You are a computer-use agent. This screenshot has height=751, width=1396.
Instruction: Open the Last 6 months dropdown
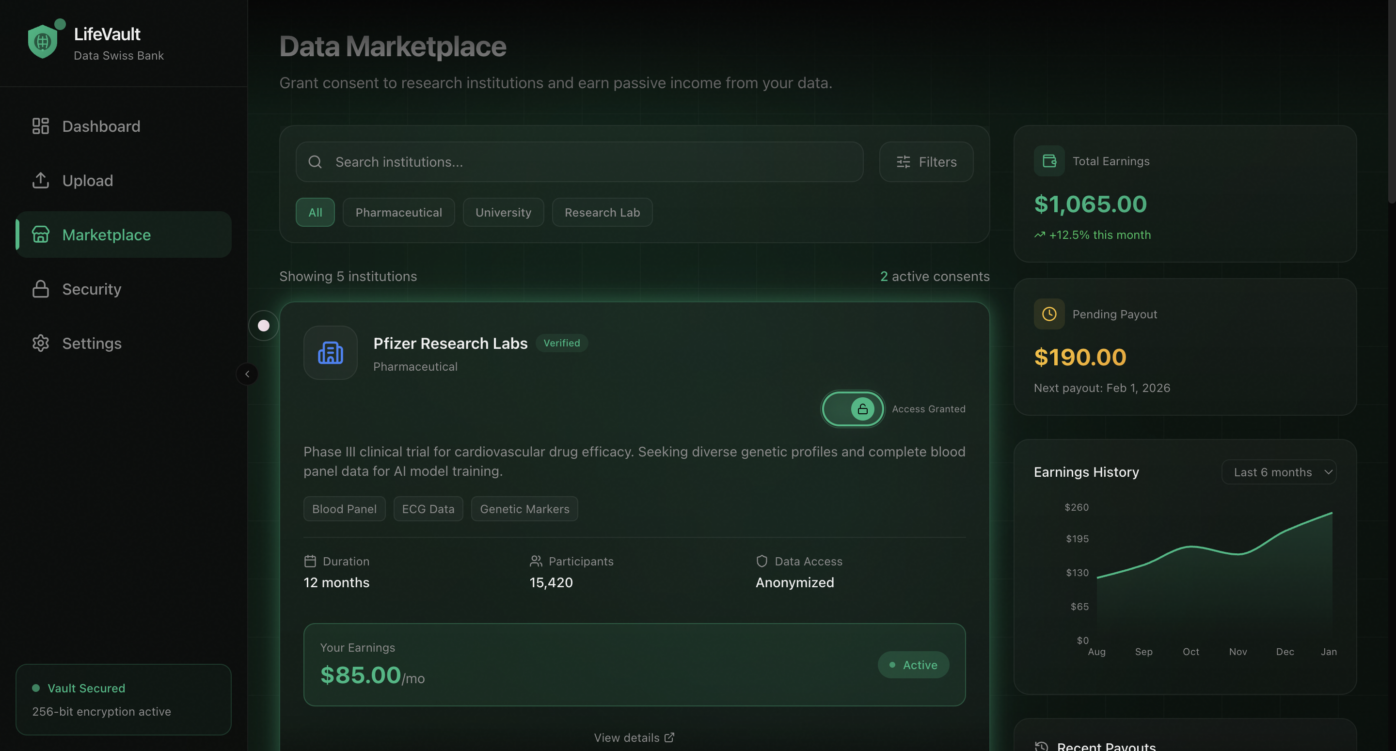(1279, 472)
